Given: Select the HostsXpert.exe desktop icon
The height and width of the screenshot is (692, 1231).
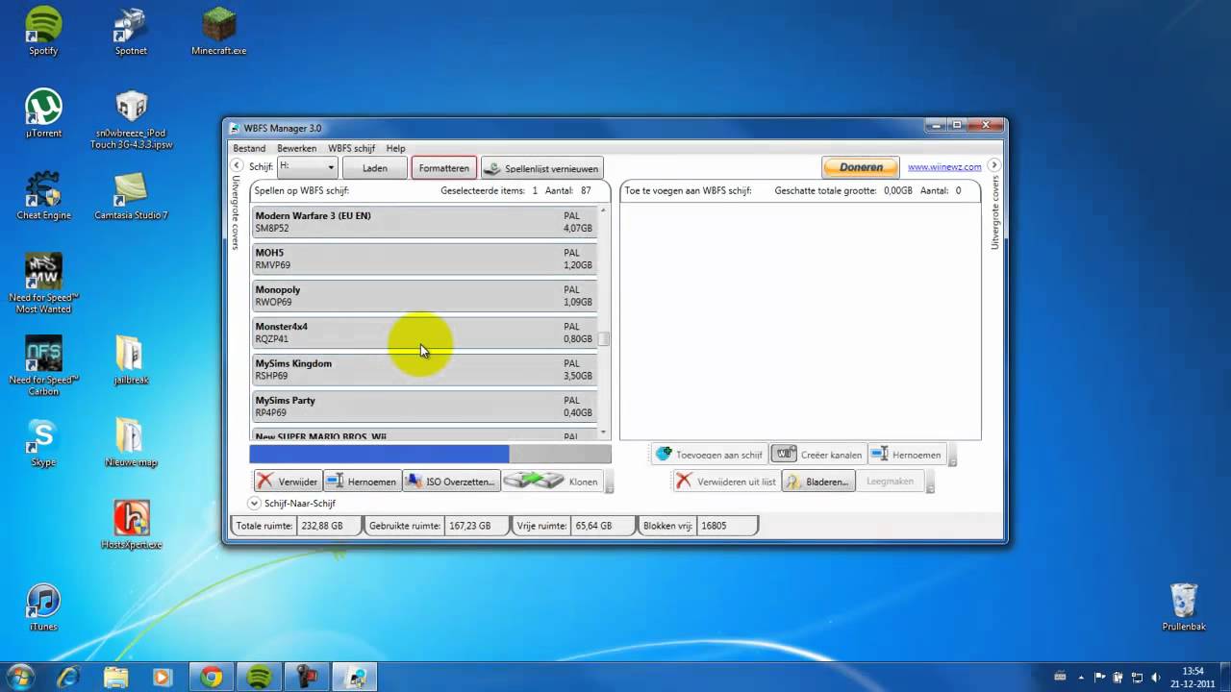Looking at the screenshot, I should (x=131, y=525).
